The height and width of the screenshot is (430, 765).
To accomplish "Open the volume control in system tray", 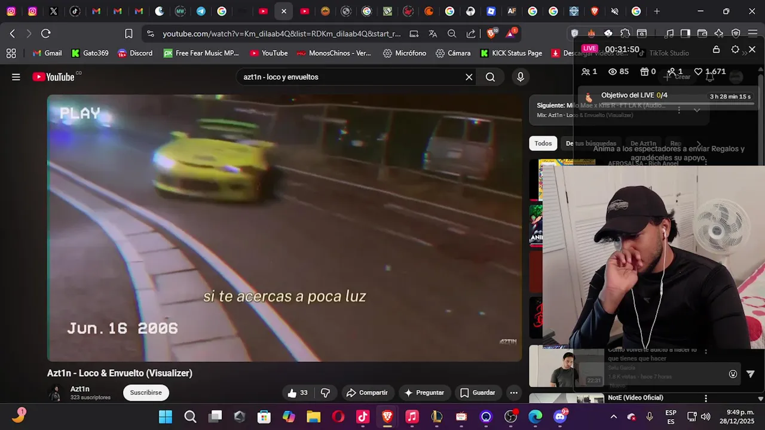I will [705, 416].
